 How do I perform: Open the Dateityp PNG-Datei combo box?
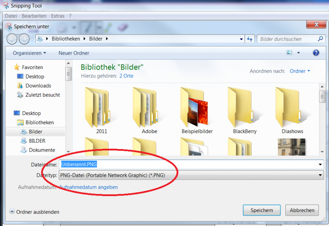click(x=191, y=175)
